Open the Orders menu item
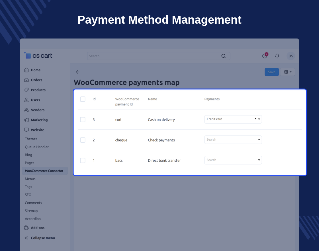319x251 pixels. [36, 80]
